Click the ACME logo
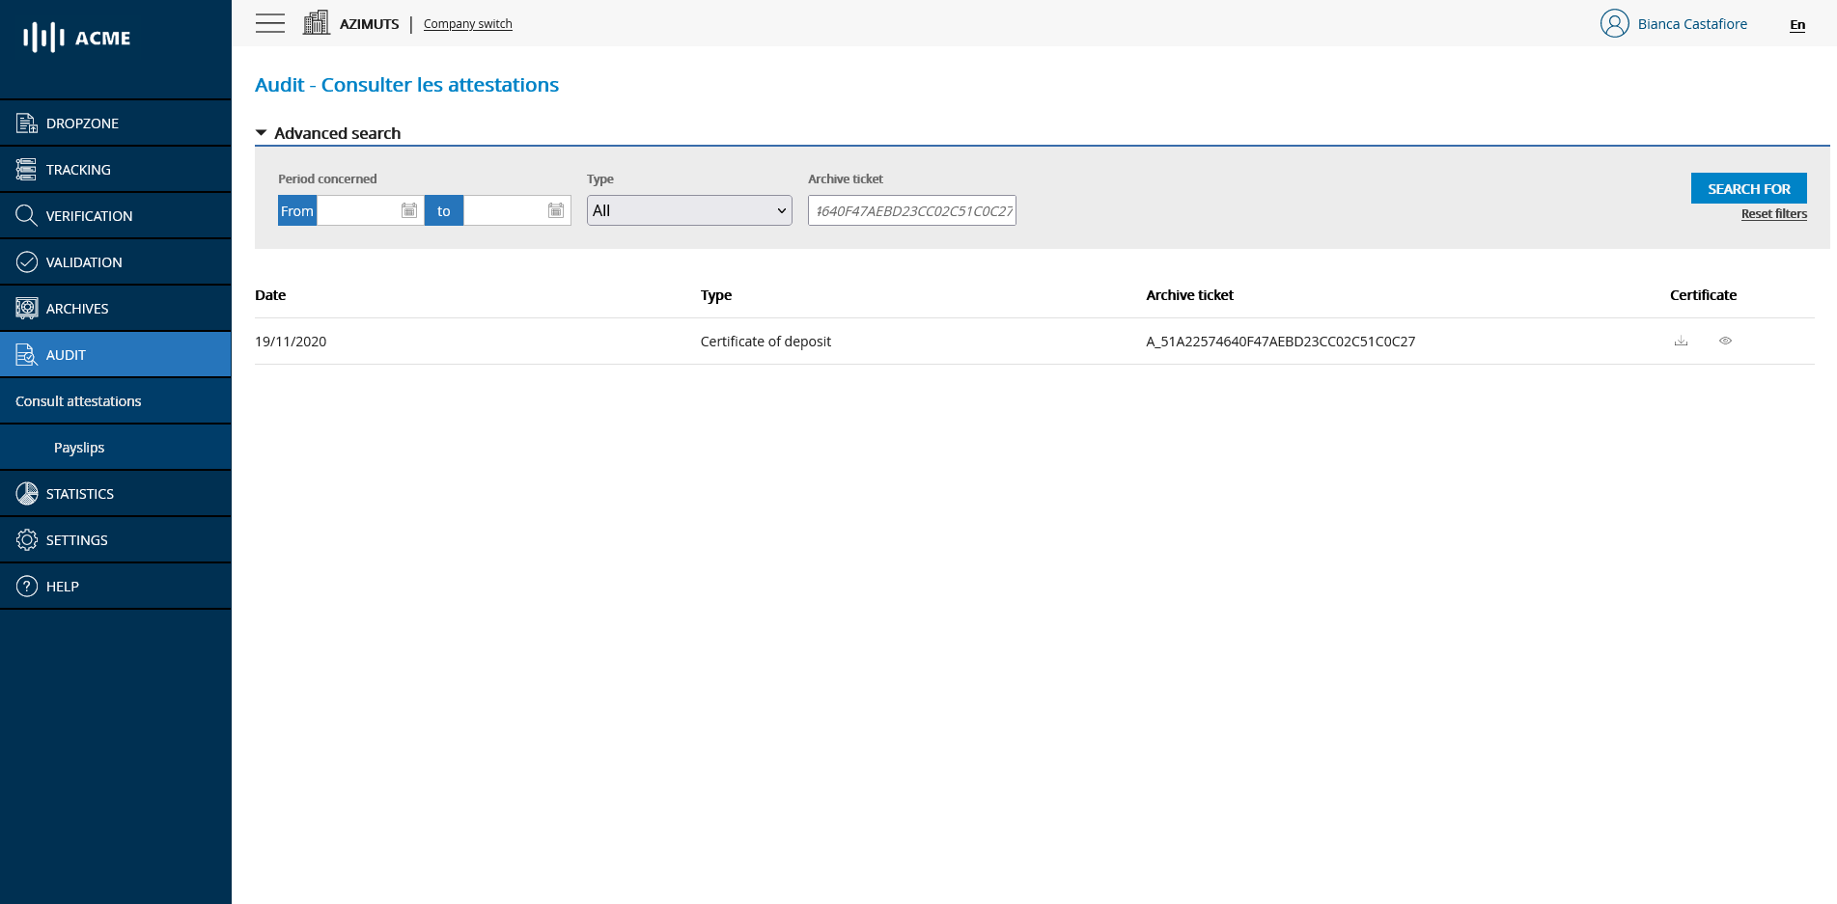 click(77, 38)
